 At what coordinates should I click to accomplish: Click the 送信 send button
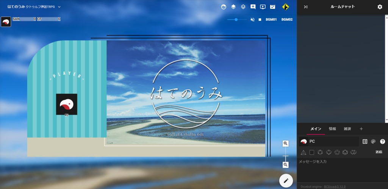[x=379, y=152]
